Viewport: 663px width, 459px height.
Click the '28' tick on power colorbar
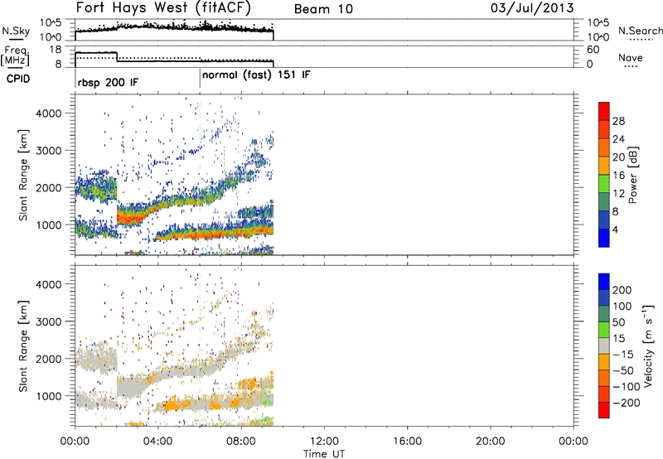pos(618,121)
